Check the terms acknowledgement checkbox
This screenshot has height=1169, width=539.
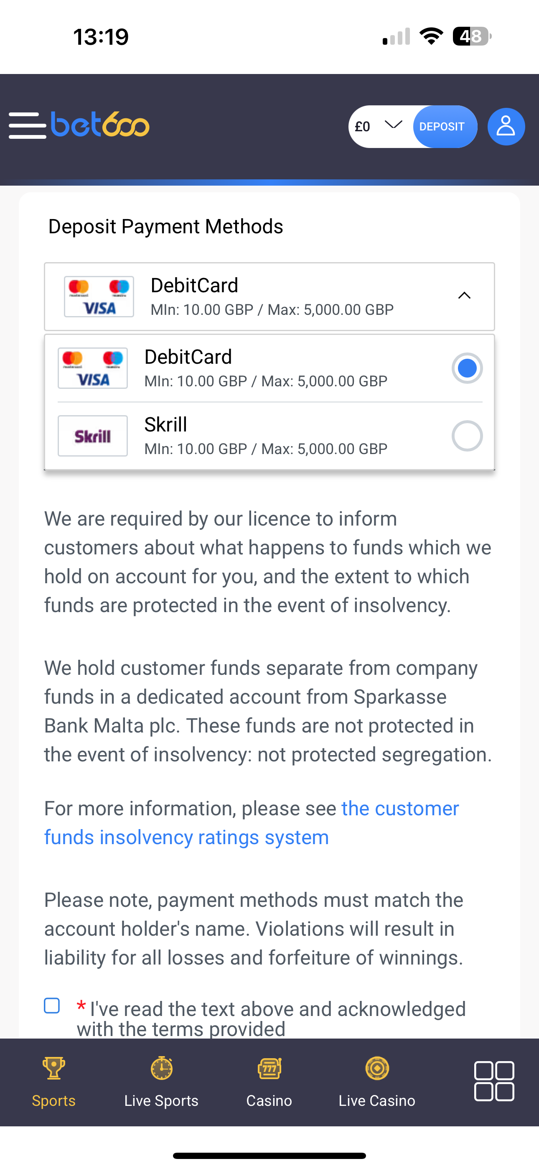pyautogui.click(x=52, y=1006)
